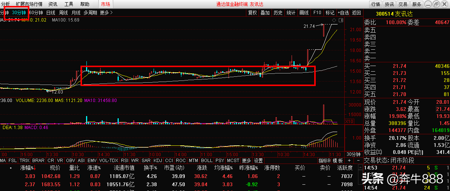Screen dimensions: 450x191
Task: Open the 工具 menu
Action: point(69,4)
